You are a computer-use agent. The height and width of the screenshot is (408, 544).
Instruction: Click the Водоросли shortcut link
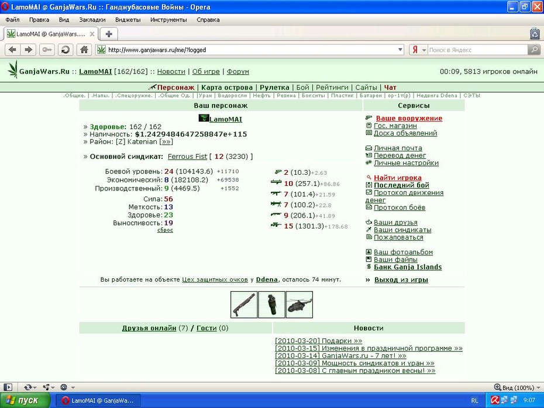point(232,95)
